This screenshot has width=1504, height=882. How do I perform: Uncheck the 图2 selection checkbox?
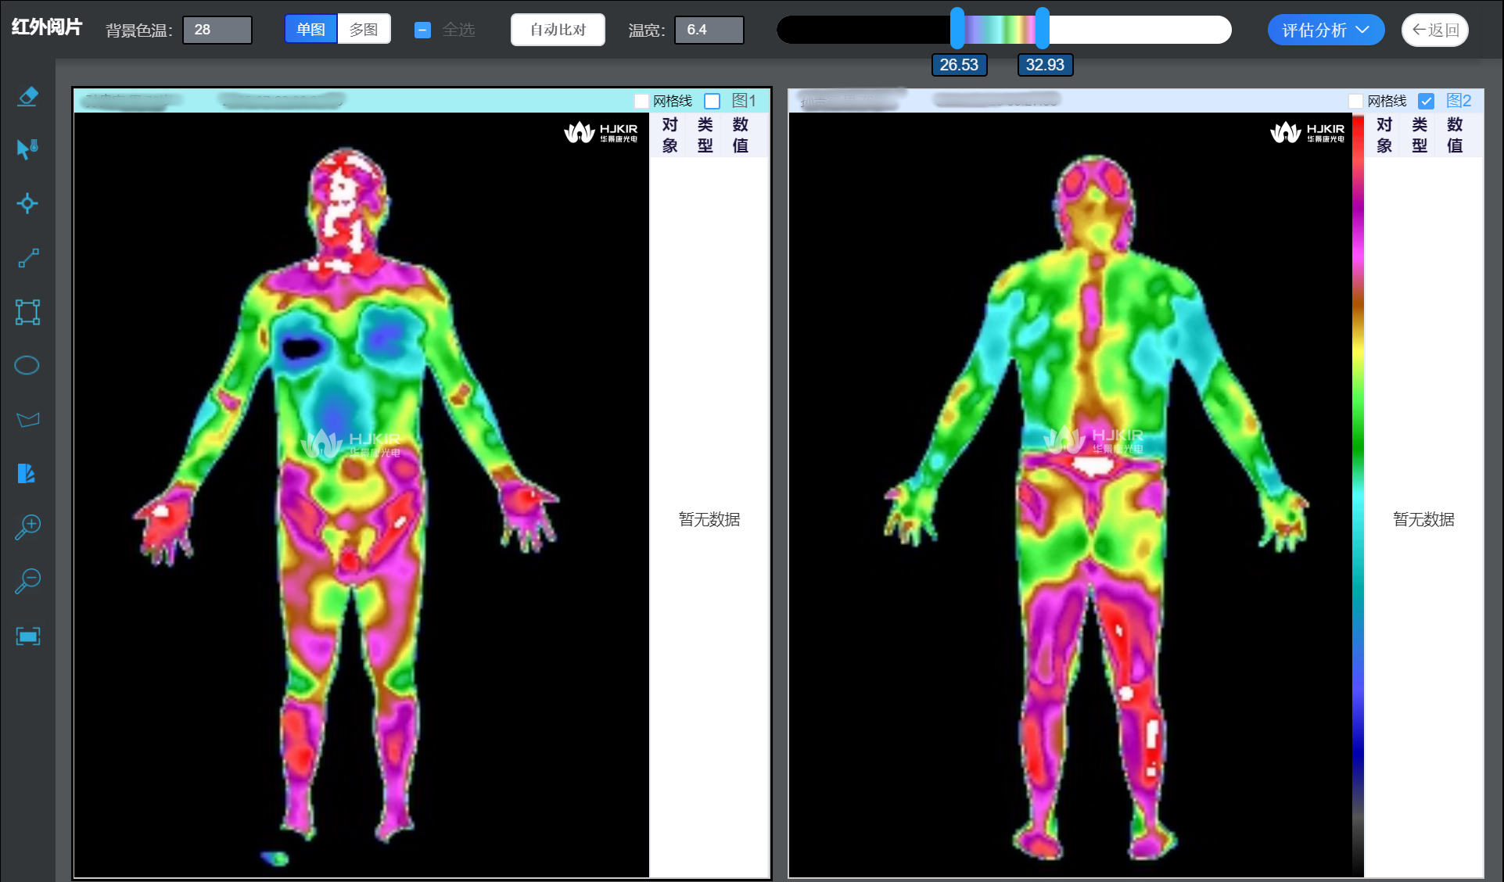[1426, 101]
